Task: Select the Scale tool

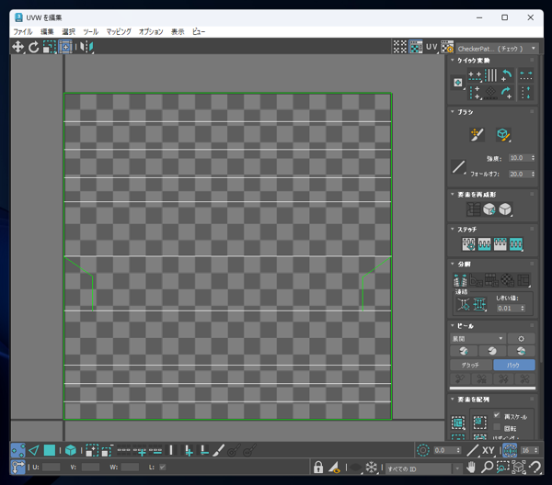Action: pyautogui.click(x=50, y=47)
